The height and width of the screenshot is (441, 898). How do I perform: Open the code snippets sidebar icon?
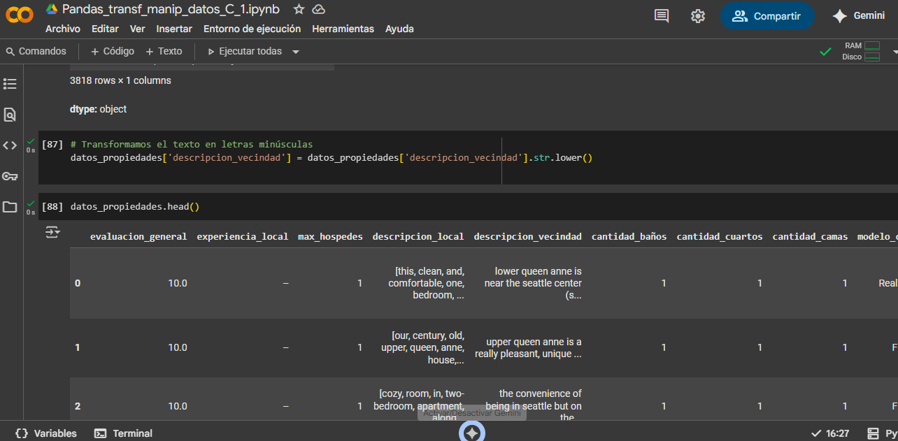point(10,145)
